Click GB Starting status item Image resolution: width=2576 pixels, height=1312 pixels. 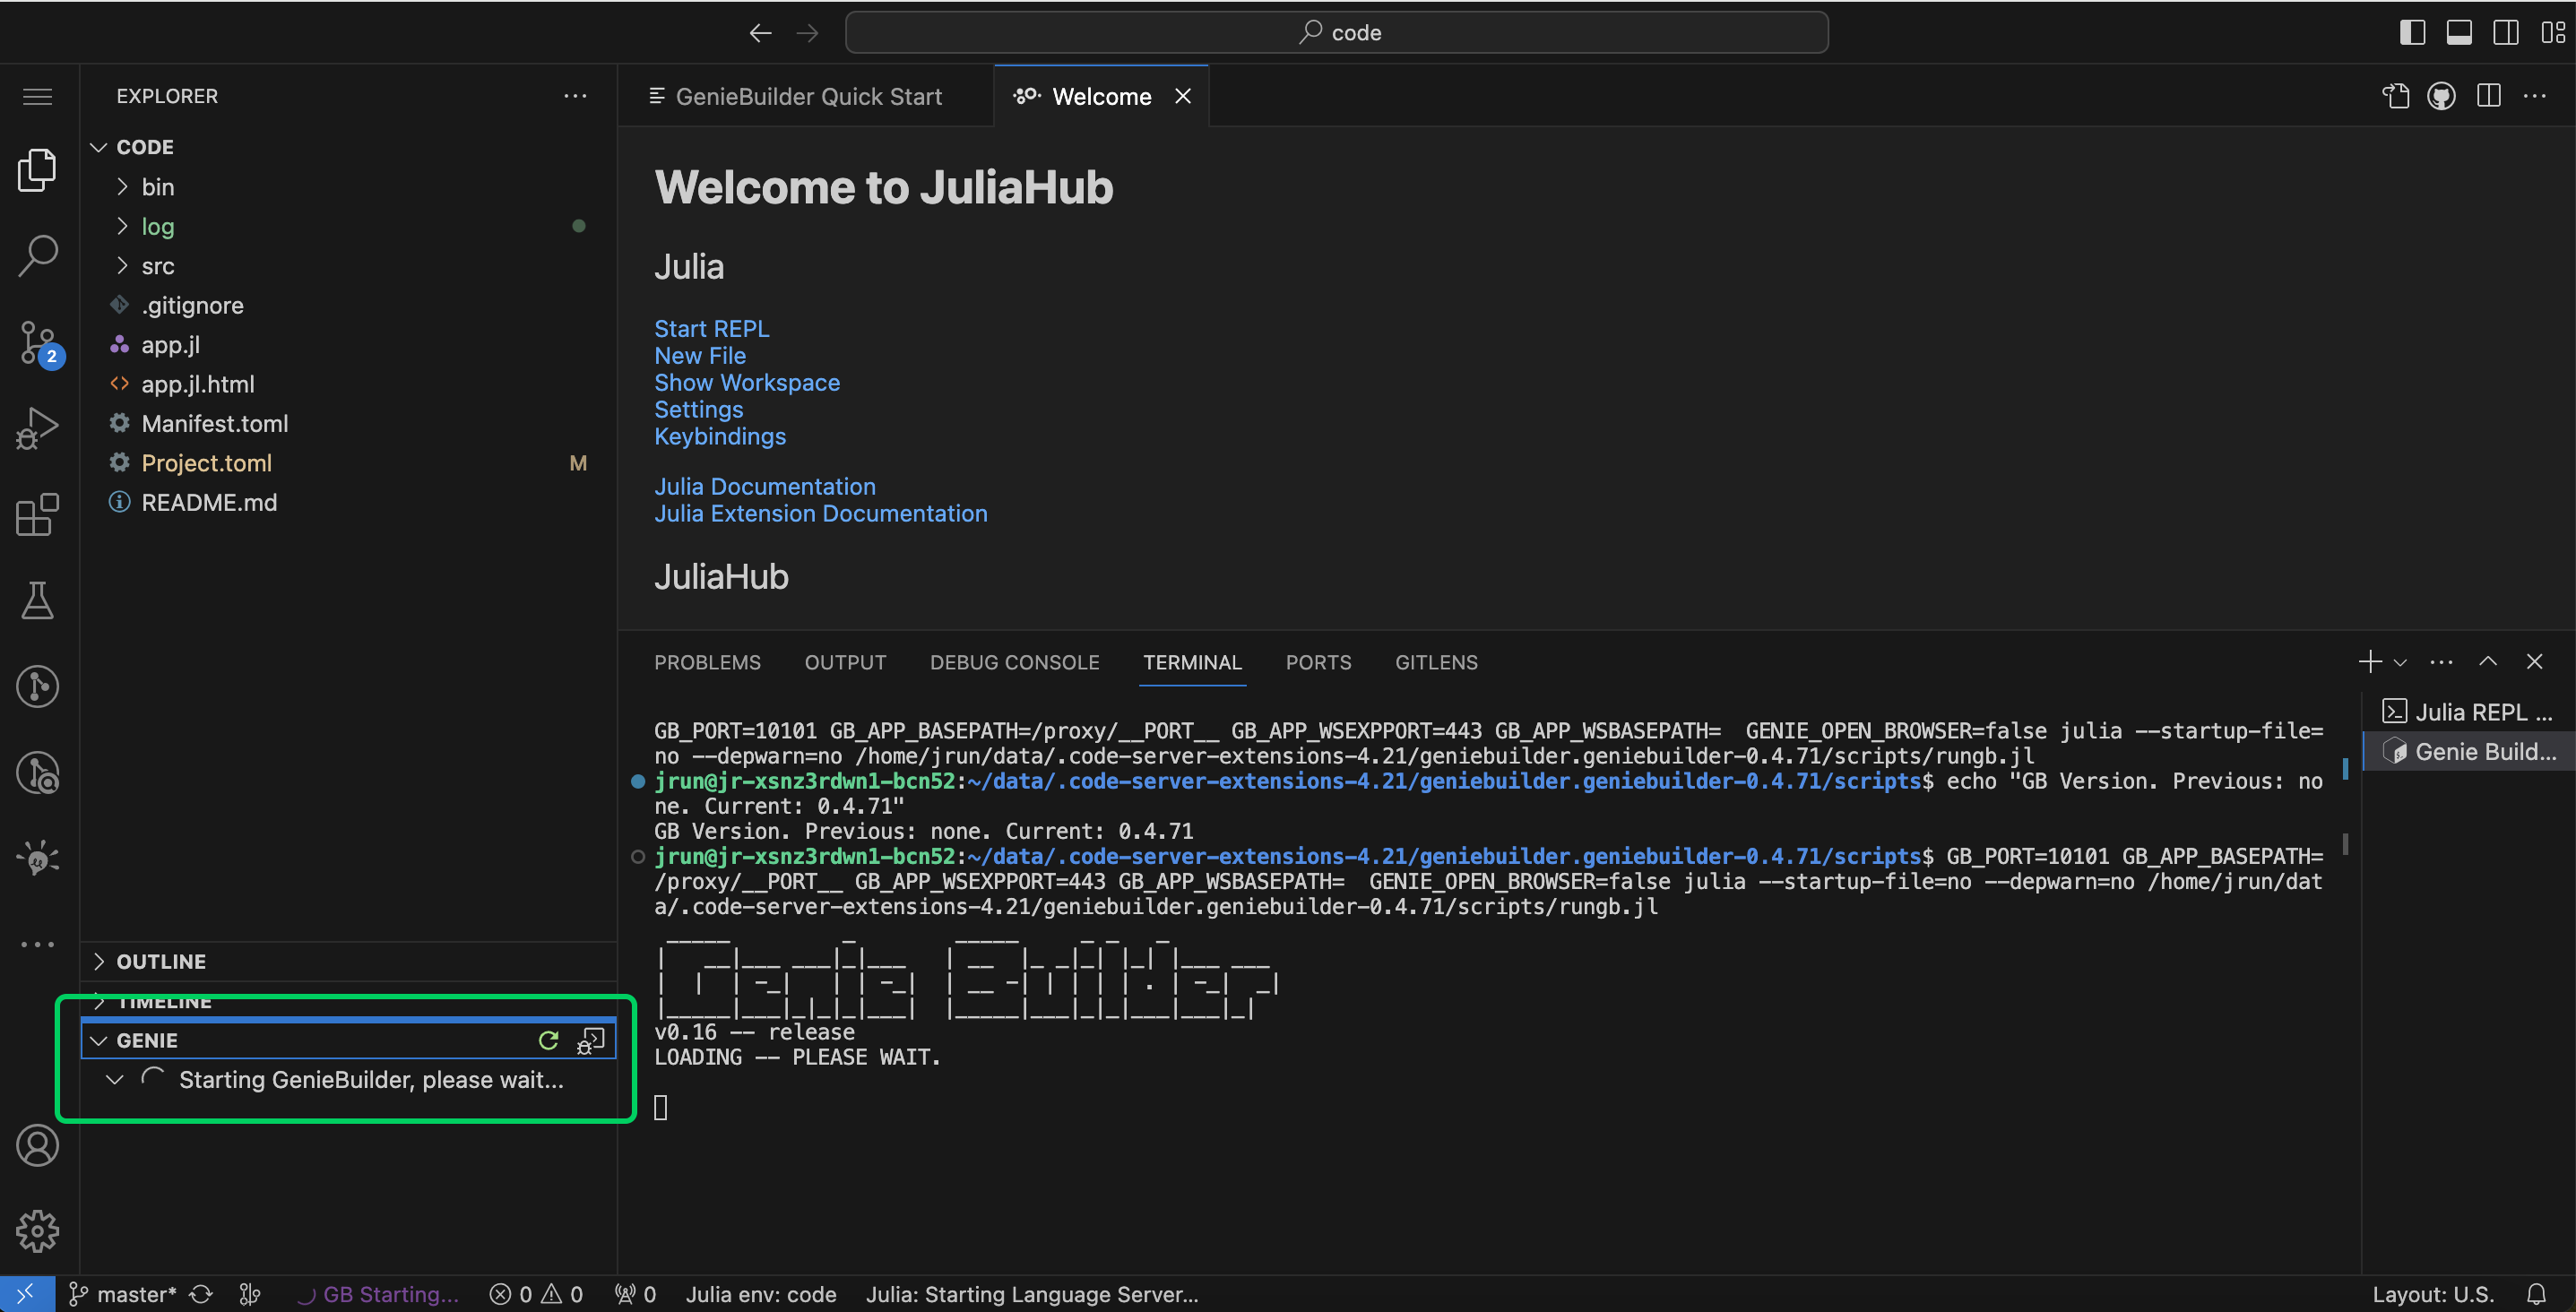378,1294
